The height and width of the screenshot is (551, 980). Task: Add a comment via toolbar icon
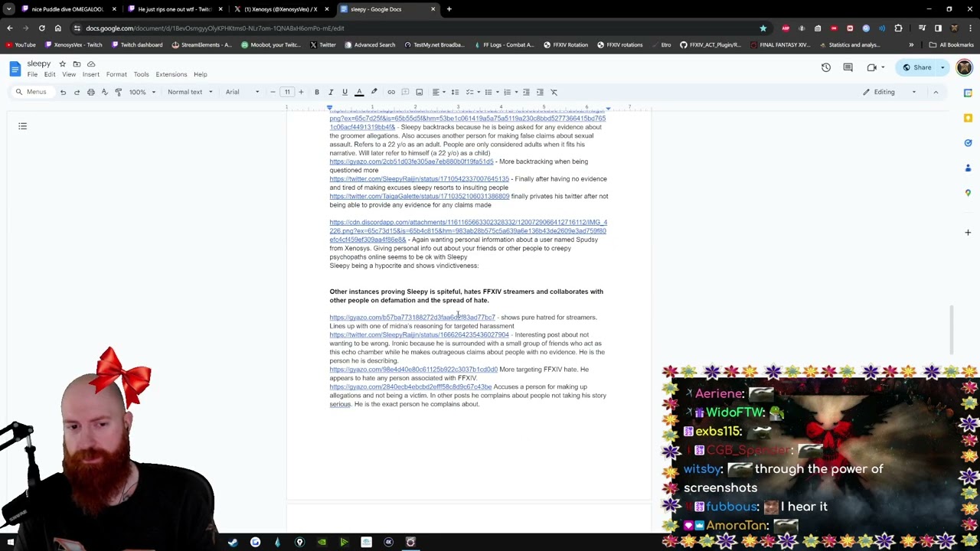(405, 92)
